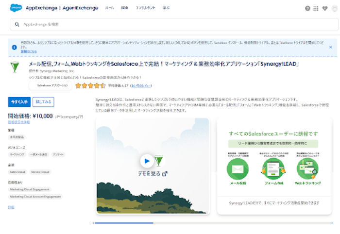Image resolution: width=340 pixels, height=234 pixels.
Task: Focus the AppExchange search field
Action: click(x=174, y=24)
